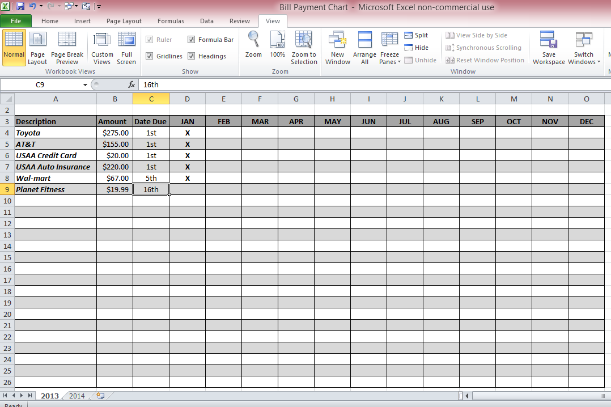611x407 pixels.
Task: Set zoom to 100%
Action: pos(278,44)
